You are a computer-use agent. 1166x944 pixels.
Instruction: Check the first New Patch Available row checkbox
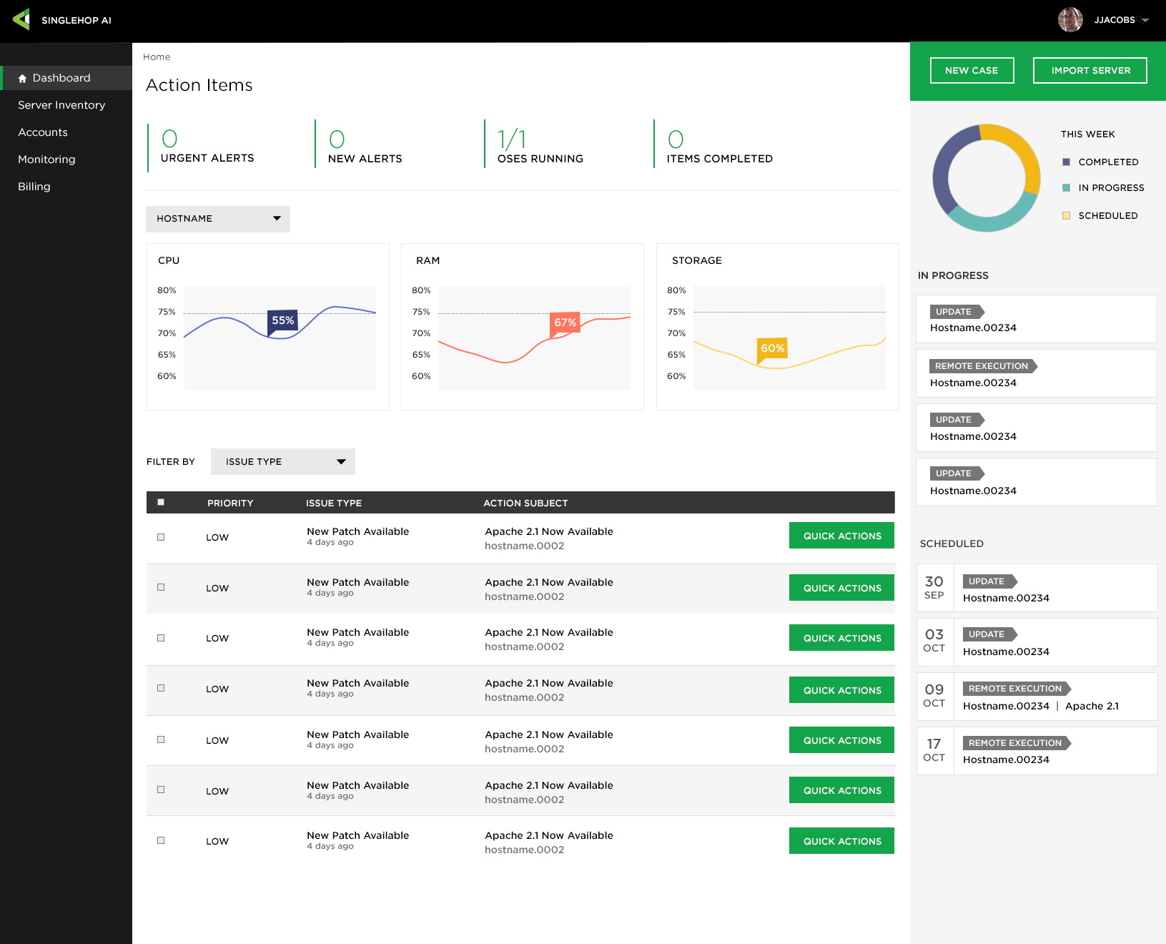[x=161, y=537]
